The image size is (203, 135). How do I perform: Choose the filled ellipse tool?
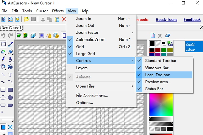pyautogui.click(x=10, y=98)
